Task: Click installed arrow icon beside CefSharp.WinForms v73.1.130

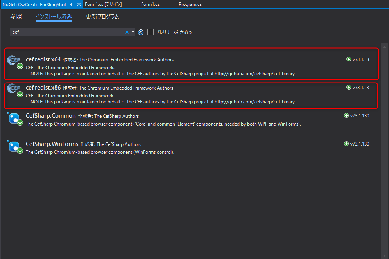Action: click(x=346, y=144)
